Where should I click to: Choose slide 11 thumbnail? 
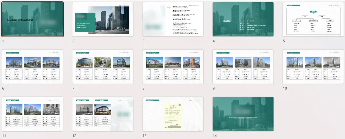pos(32,114)
